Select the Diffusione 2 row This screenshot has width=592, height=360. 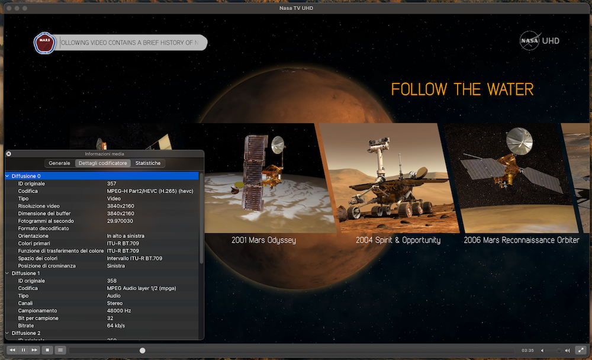[102, 333]
